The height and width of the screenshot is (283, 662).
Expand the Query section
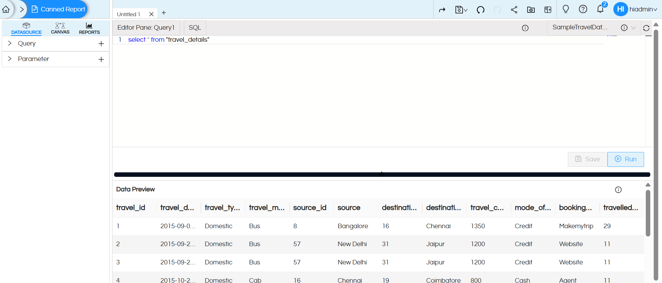10,43
